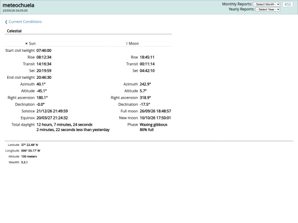Click the Yearly Reports label
This screenshot has height=223, width=298.
(x=242, y=9)
